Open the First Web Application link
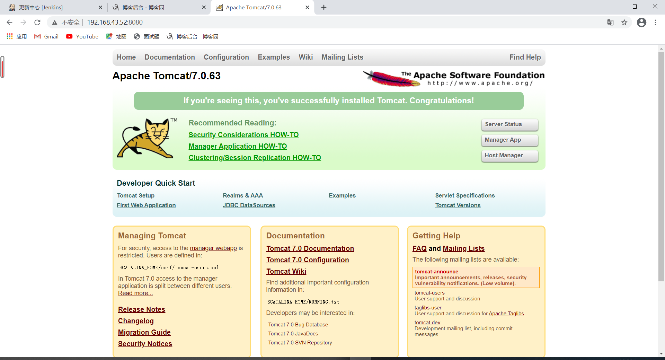Image resolution: width=665 pixels, height=360 pixels. click(146, 205)
